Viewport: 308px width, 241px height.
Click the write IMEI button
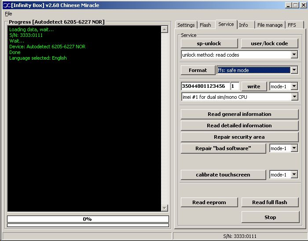pos(254,86)
